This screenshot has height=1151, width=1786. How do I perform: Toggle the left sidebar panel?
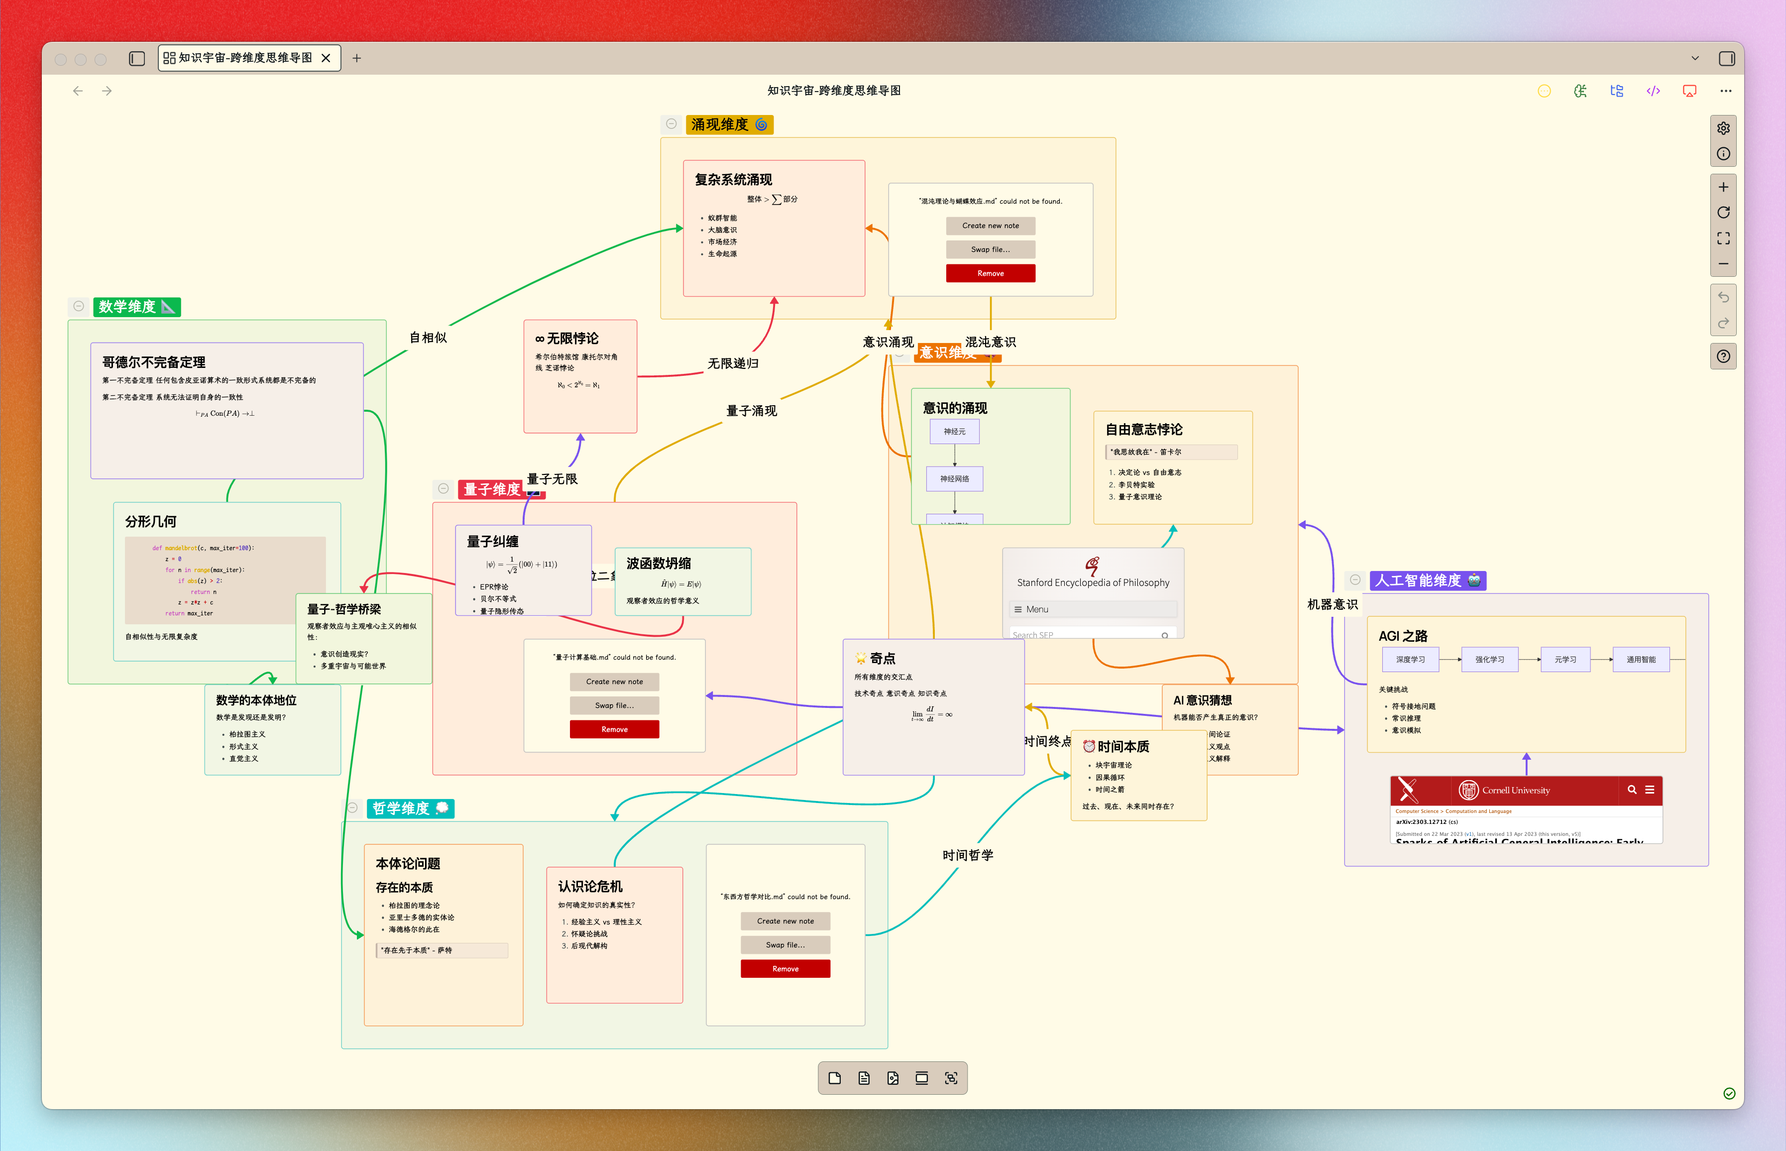pos(137,58)
